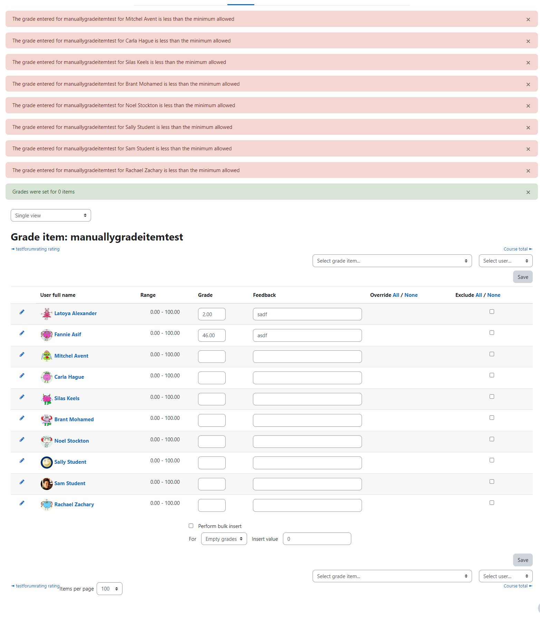Screen dimensions: 540x622
Task: Click the edit pencil icon for Silas Keels
Action: (x=22, y=397)
